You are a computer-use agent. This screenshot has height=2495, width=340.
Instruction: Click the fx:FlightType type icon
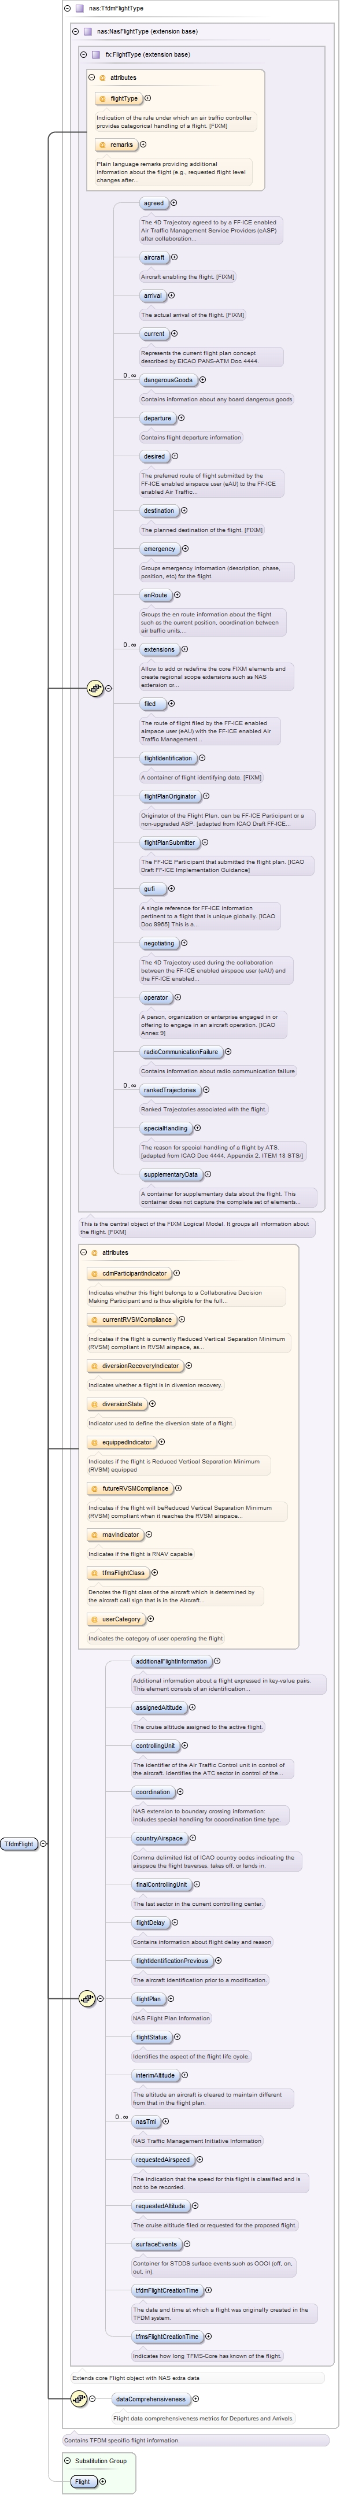click(96, 54)
